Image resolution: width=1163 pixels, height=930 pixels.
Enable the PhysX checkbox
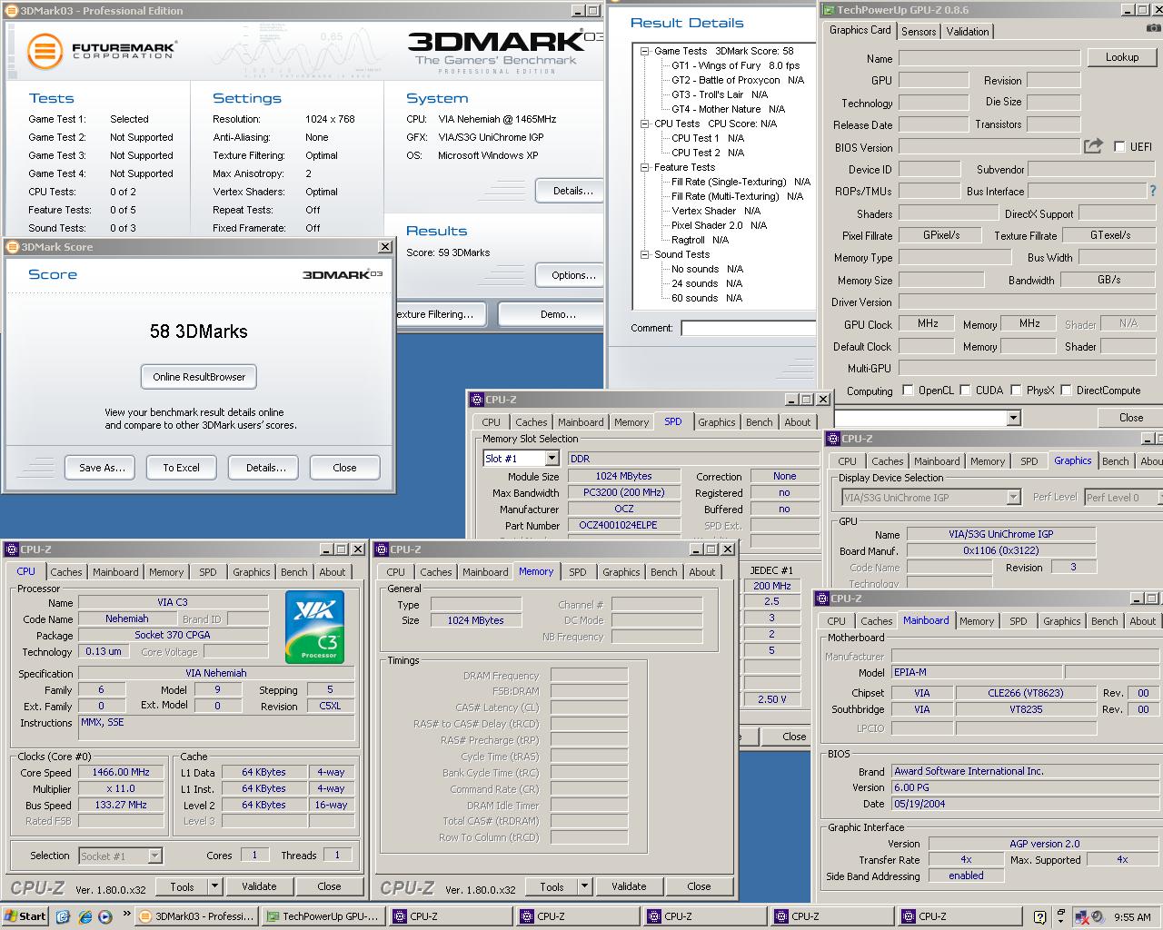pos(1016,390)
